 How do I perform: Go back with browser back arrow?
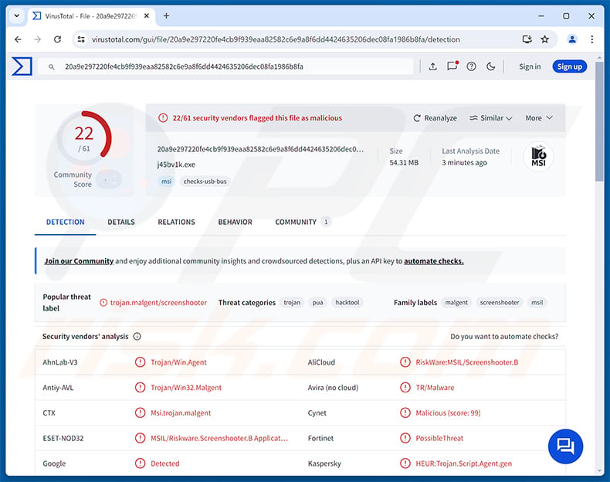coord(18,39)
